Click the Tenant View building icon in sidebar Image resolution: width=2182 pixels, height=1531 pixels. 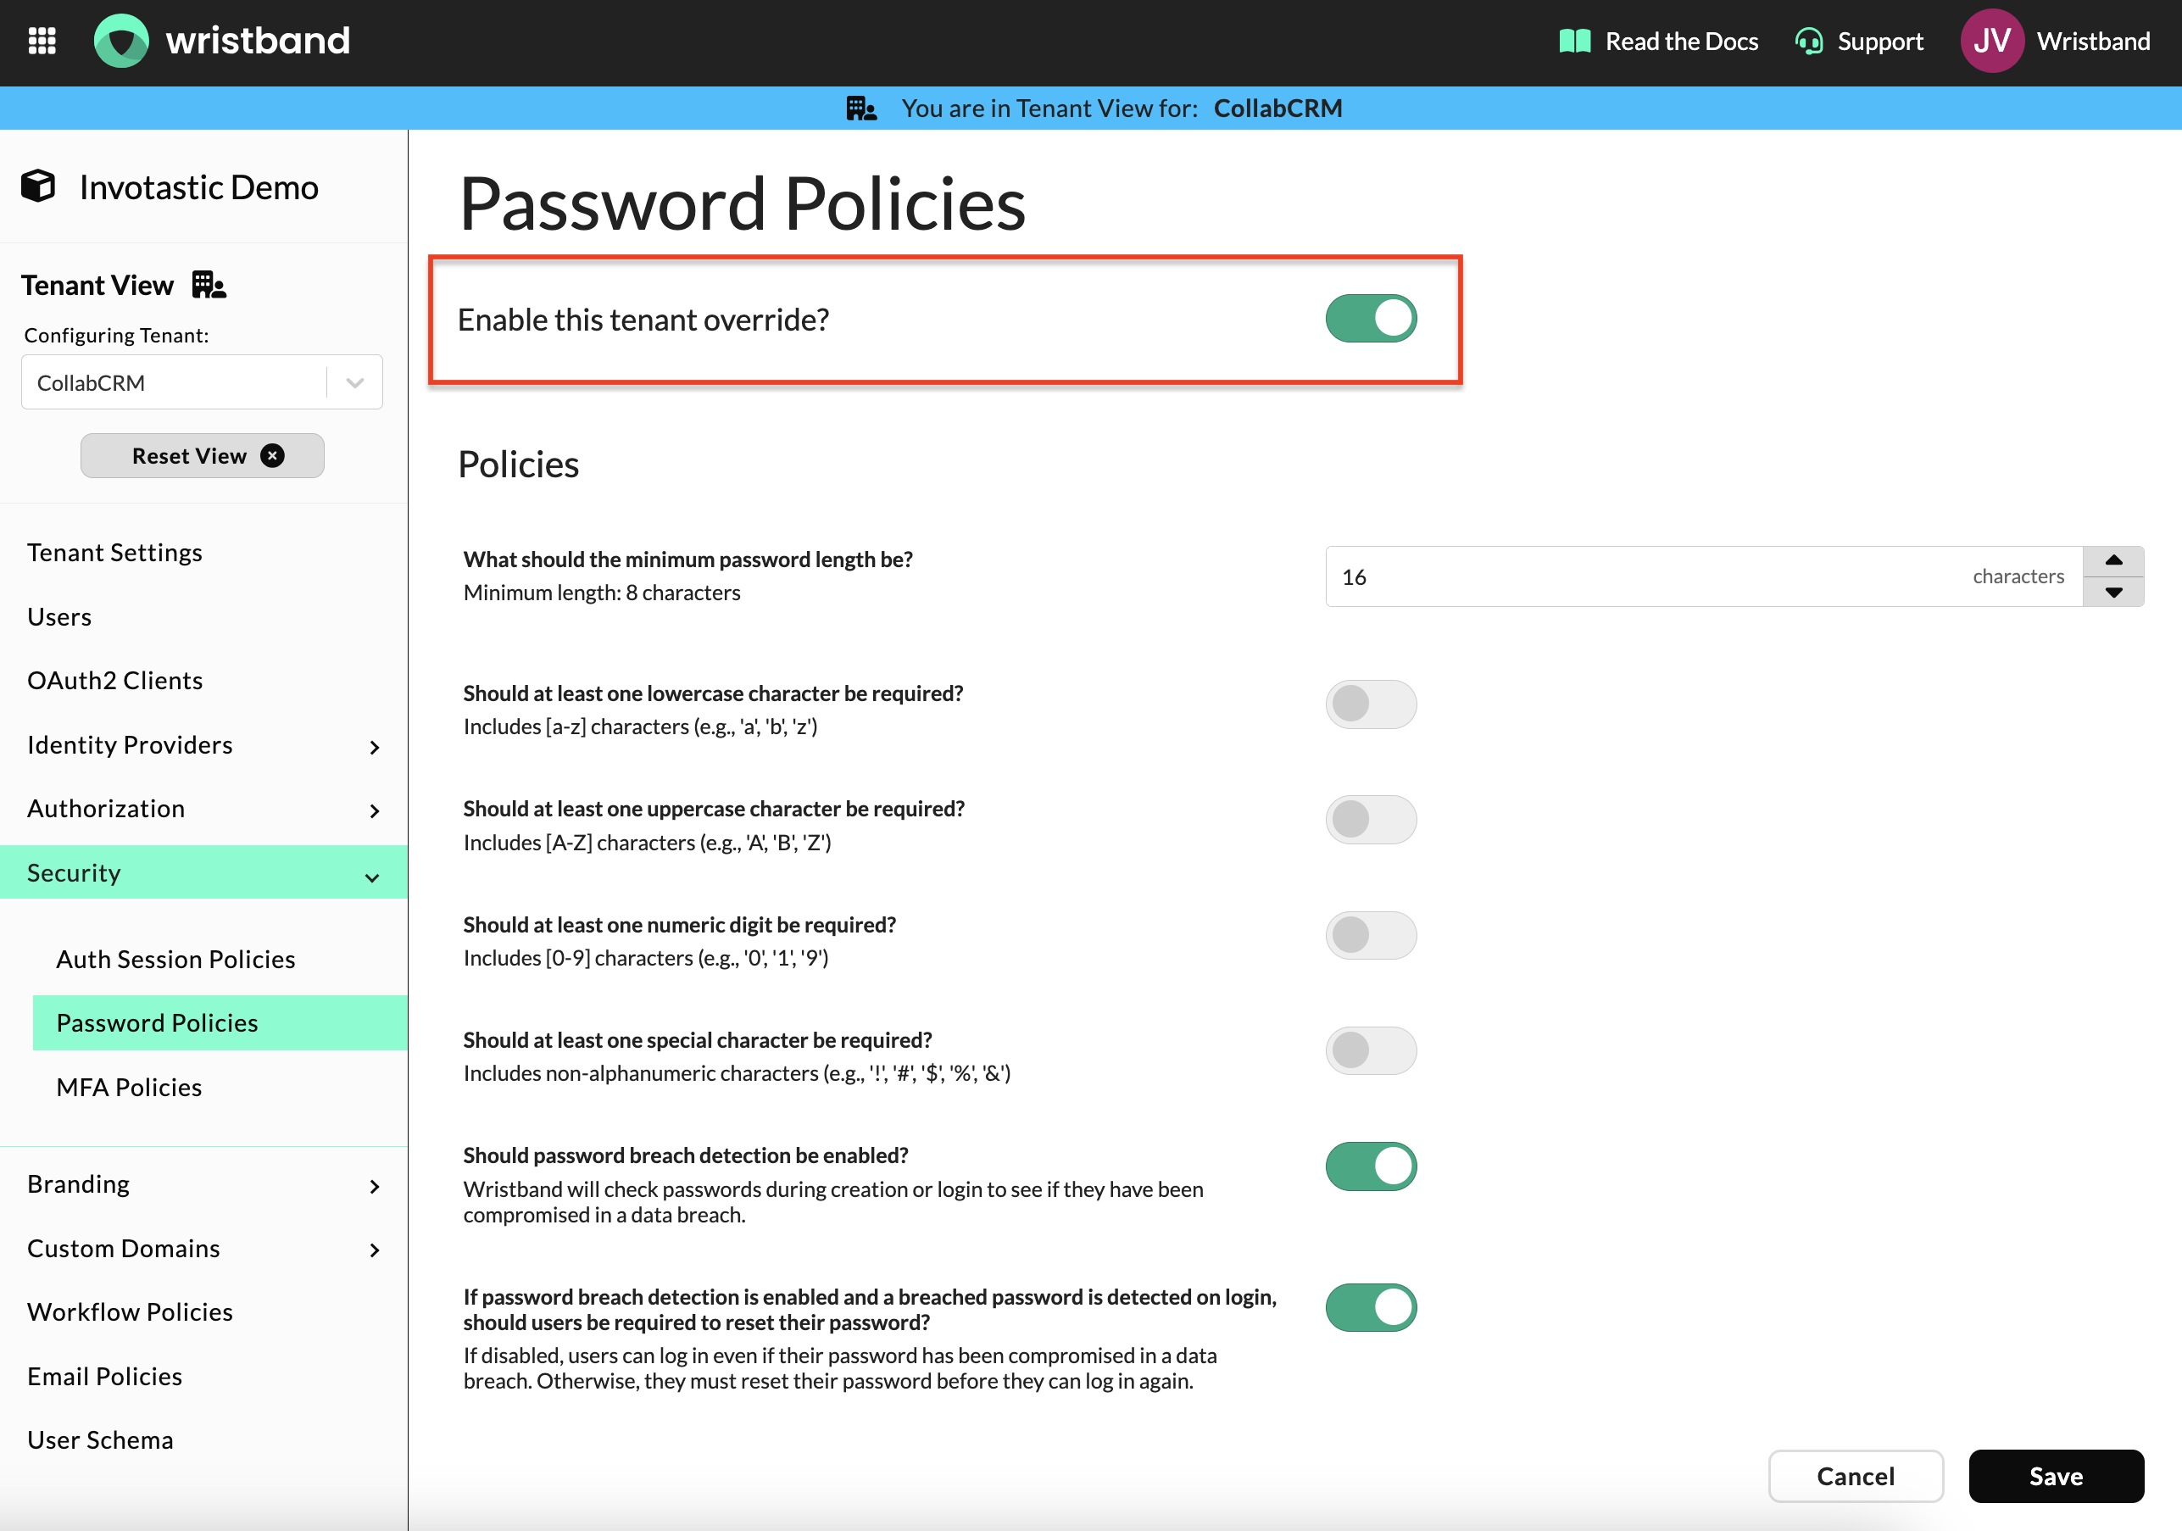(209, 284)
